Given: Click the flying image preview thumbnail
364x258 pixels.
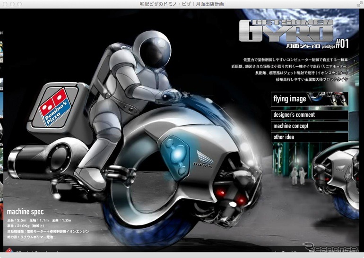Looking at the screenshot, I should point(334,99).
